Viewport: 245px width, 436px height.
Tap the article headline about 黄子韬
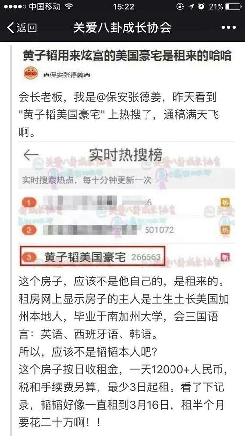coord(127,56)
